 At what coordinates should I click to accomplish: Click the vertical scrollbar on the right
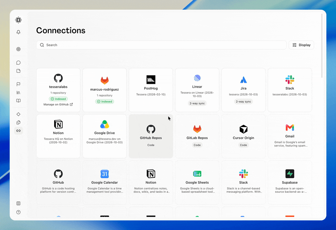322,46
